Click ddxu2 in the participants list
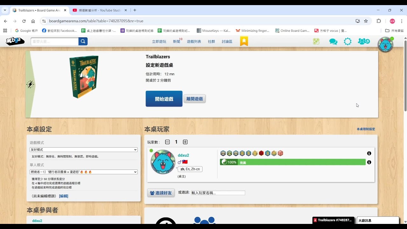 coord(37,221)
